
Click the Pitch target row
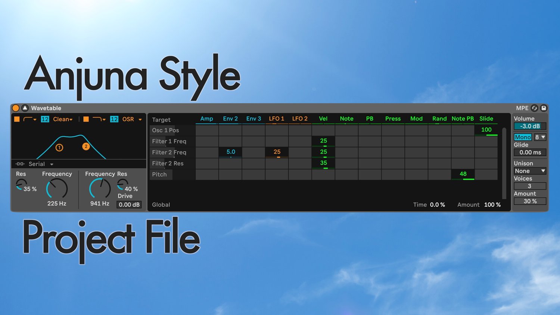172,175
